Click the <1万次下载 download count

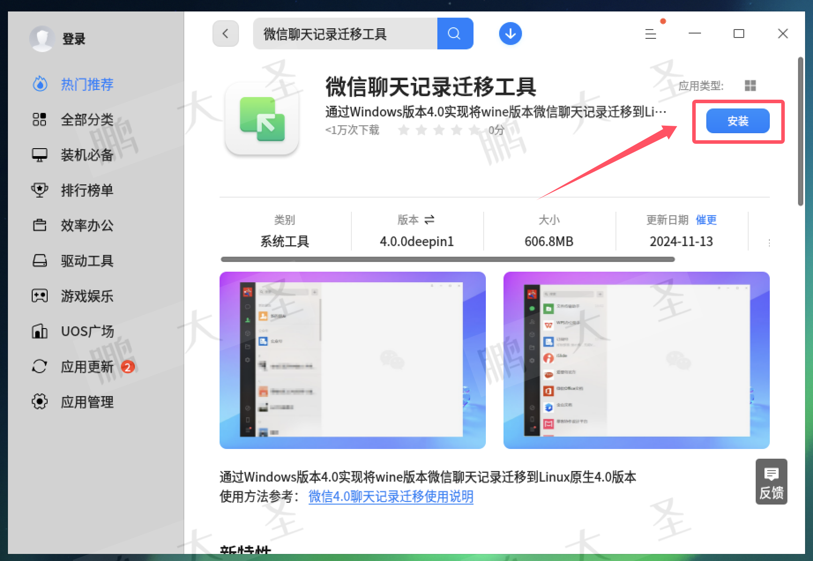coord(352,130)
